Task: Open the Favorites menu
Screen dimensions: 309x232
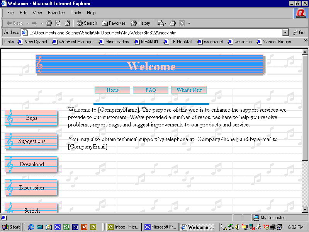Action: click(56, 13)
